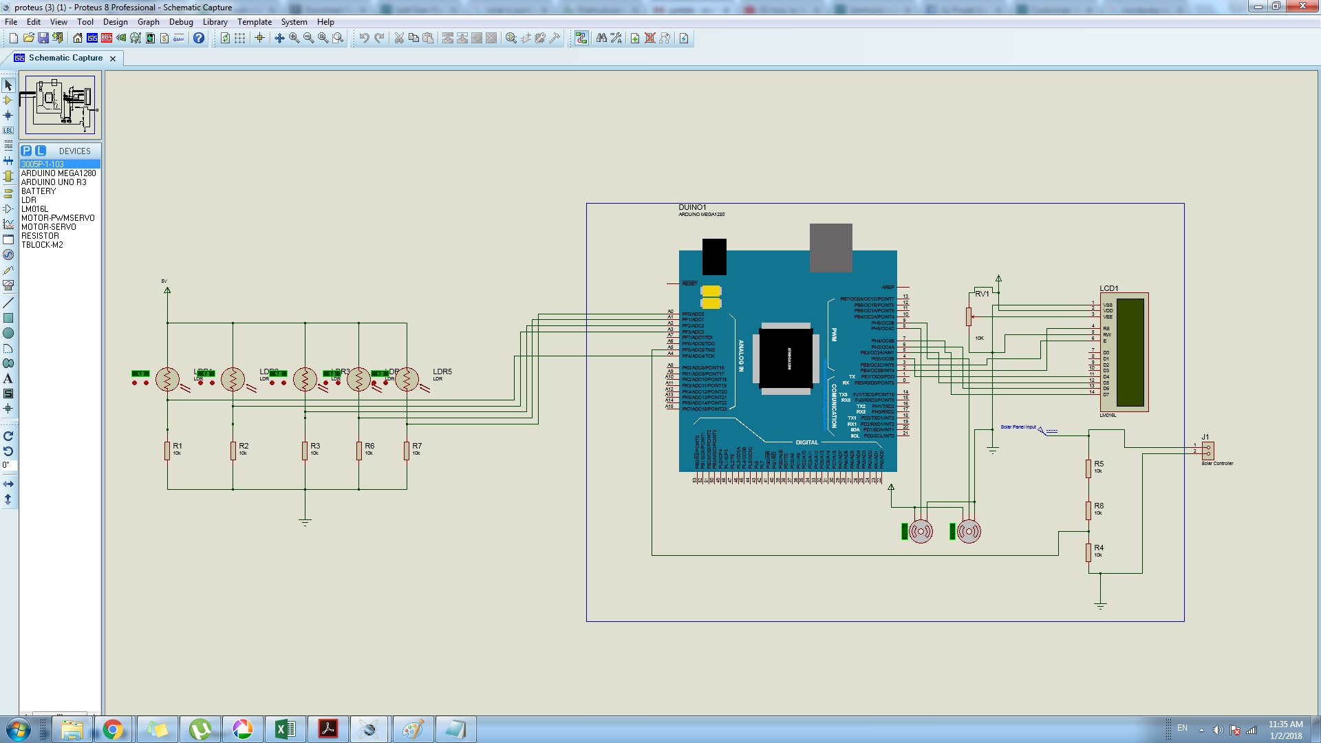The image size is (1321, 743).
Task: Open the Graph menu
Action: (148, 22)
